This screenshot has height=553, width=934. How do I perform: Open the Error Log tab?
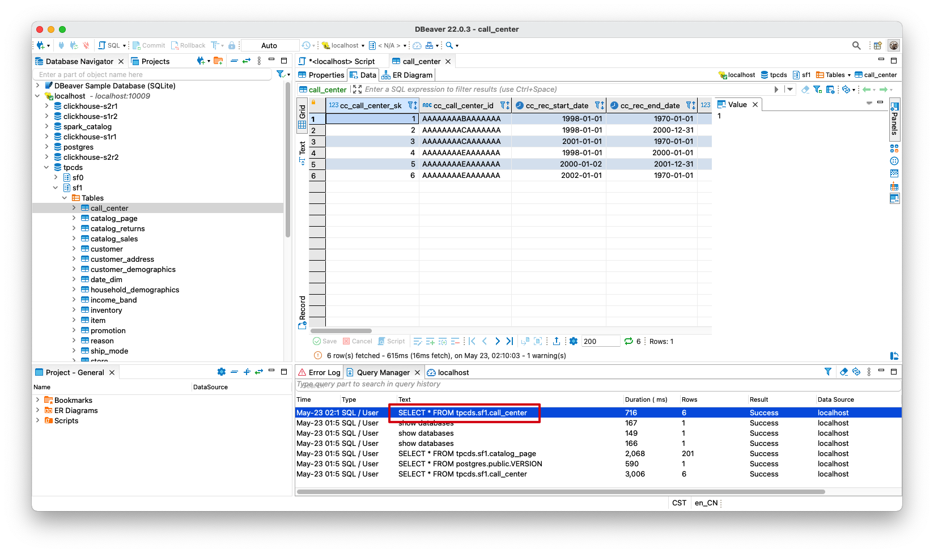[319, 372]
